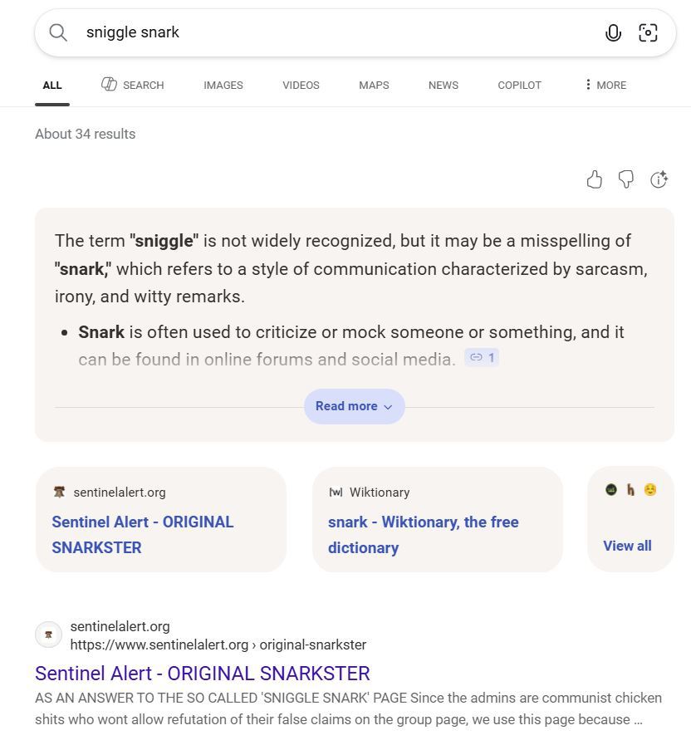The image size is (691, 745).
Task: Give thumbs up to the answer
Action: click(x=595, y=179)
